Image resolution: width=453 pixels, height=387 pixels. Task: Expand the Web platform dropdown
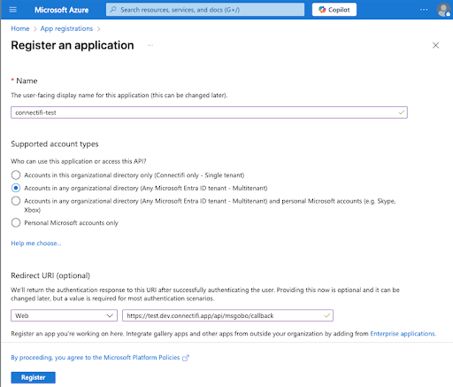[x=64, y=315]
